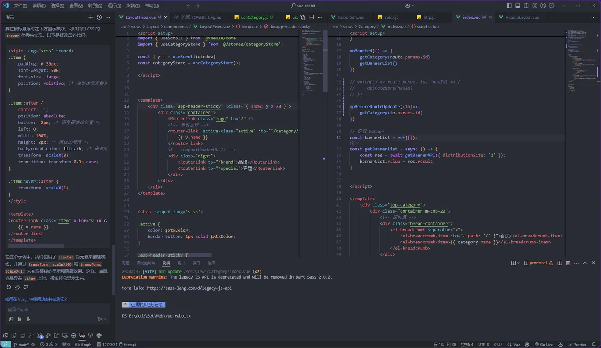The image size is (601, 348).
Task: Click the 询问 Copilot input field
Action: click(x=58, y=309)
